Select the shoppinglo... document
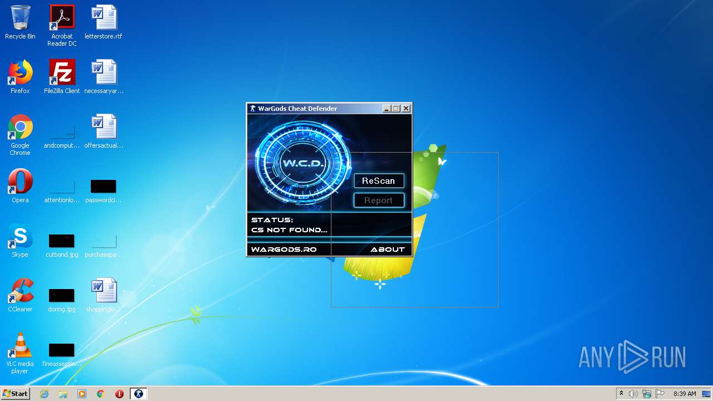The height and width of the screenshot is (401, 713). click(x=104, y=295)
